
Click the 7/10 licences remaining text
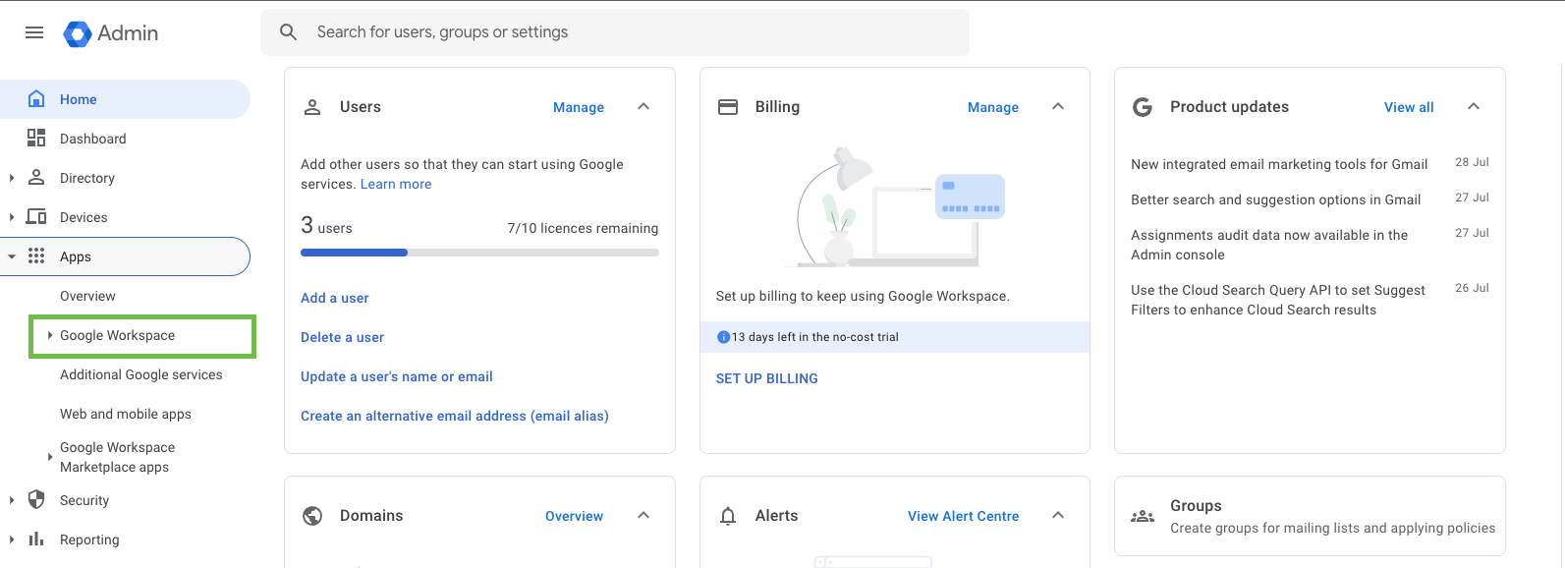pos(583,228)
